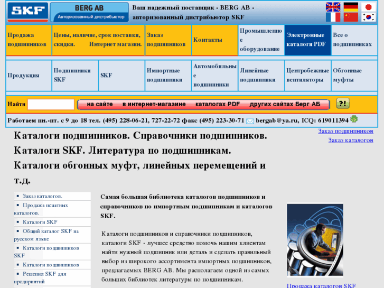Choose the South Korean flag language
384x288 pixels.
coord(368,17)
